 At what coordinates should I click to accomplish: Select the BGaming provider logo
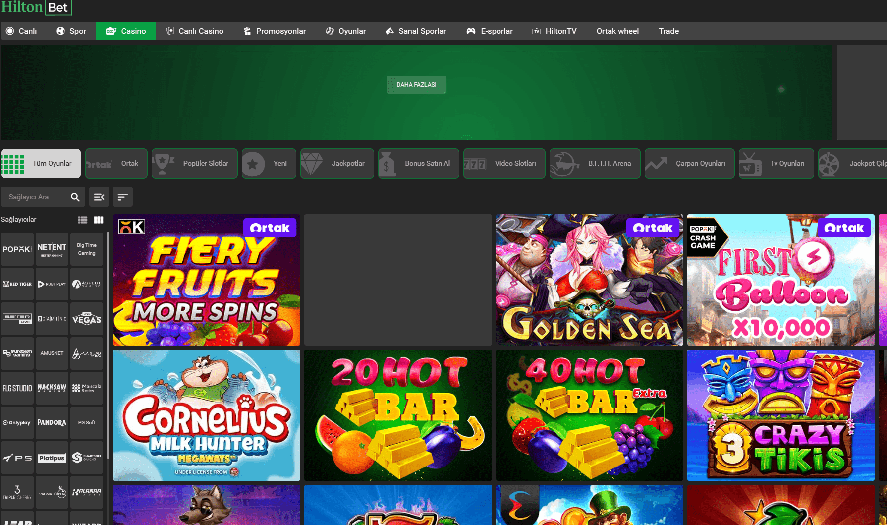(52, 319)
